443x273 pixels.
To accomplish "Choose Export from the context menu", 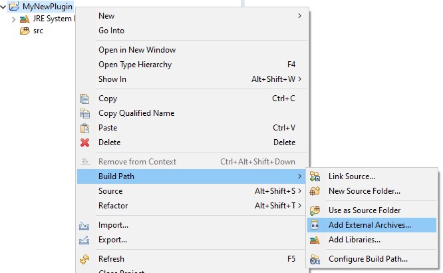I will click(x=113, y=240).
